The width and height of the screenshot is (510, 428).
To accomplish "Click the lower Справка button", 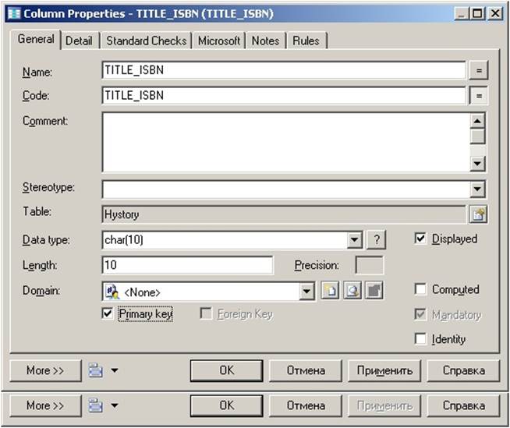I will tap(463, 405).
